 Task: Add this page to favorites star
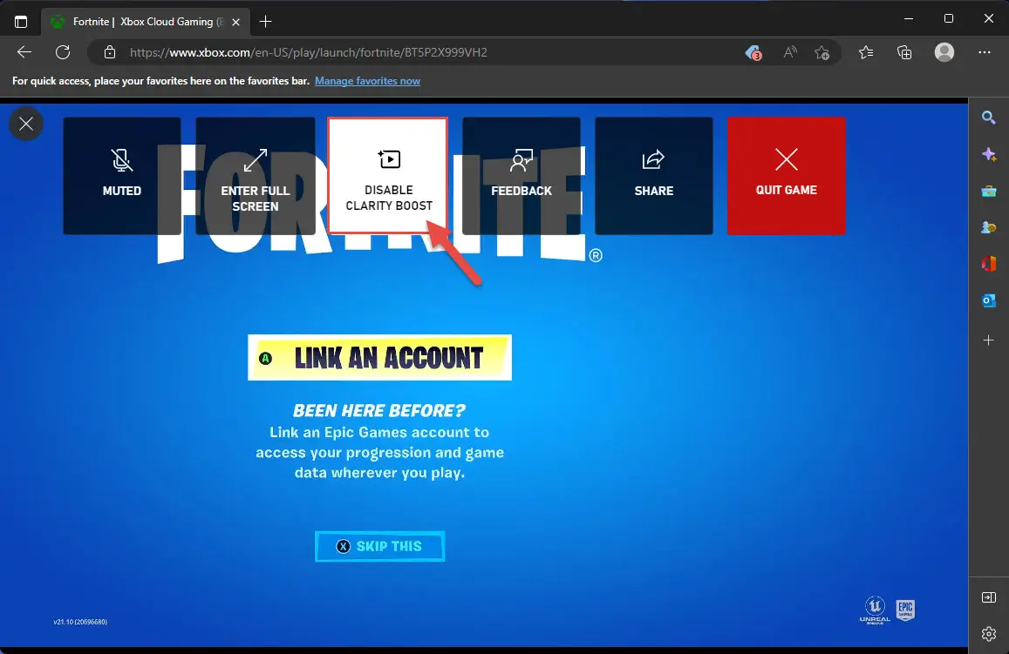tap(822, 52)
